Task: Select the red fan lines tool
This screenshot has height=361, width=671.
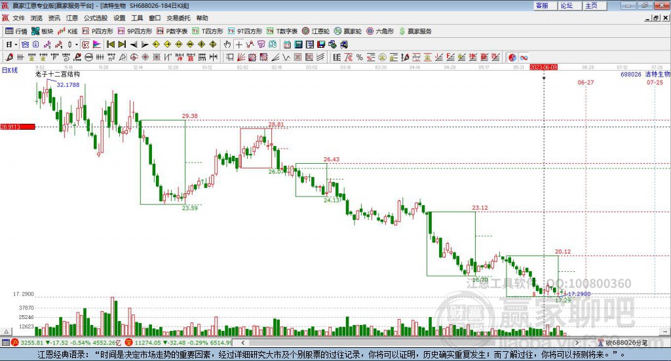Action: pos(241,57)
